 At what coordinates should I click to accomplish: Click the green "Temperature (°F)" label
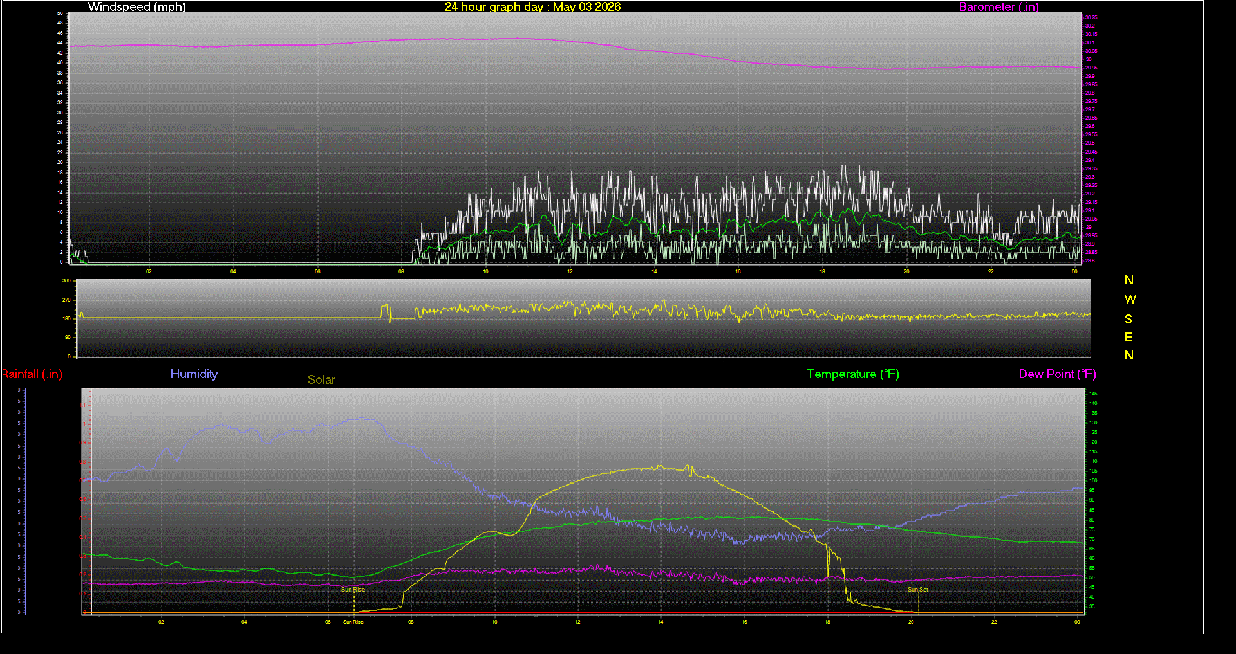[x=853, y=374]
